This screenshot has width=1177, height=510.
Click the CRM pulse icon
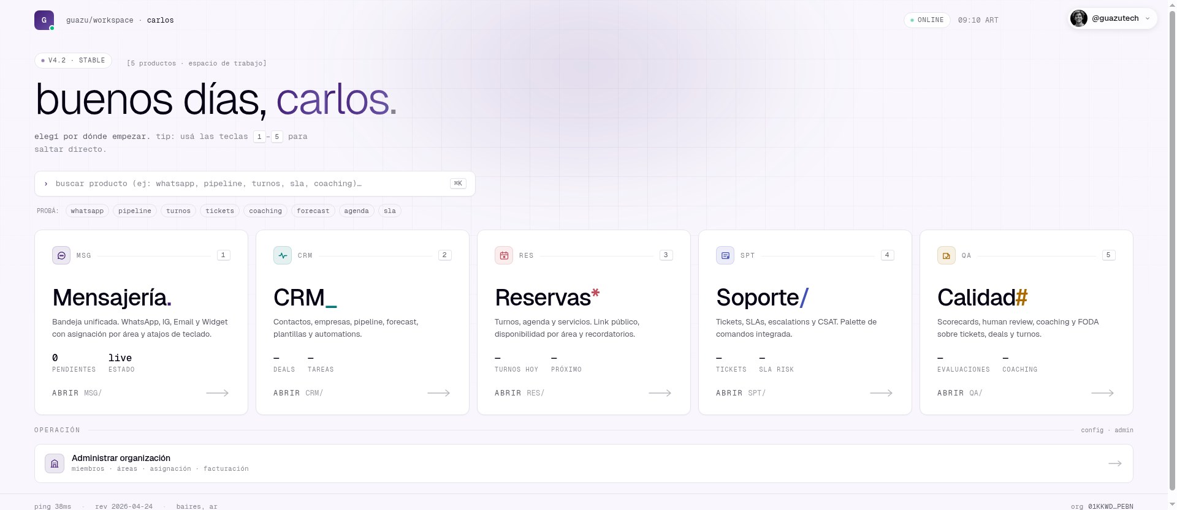click(283, 255)
